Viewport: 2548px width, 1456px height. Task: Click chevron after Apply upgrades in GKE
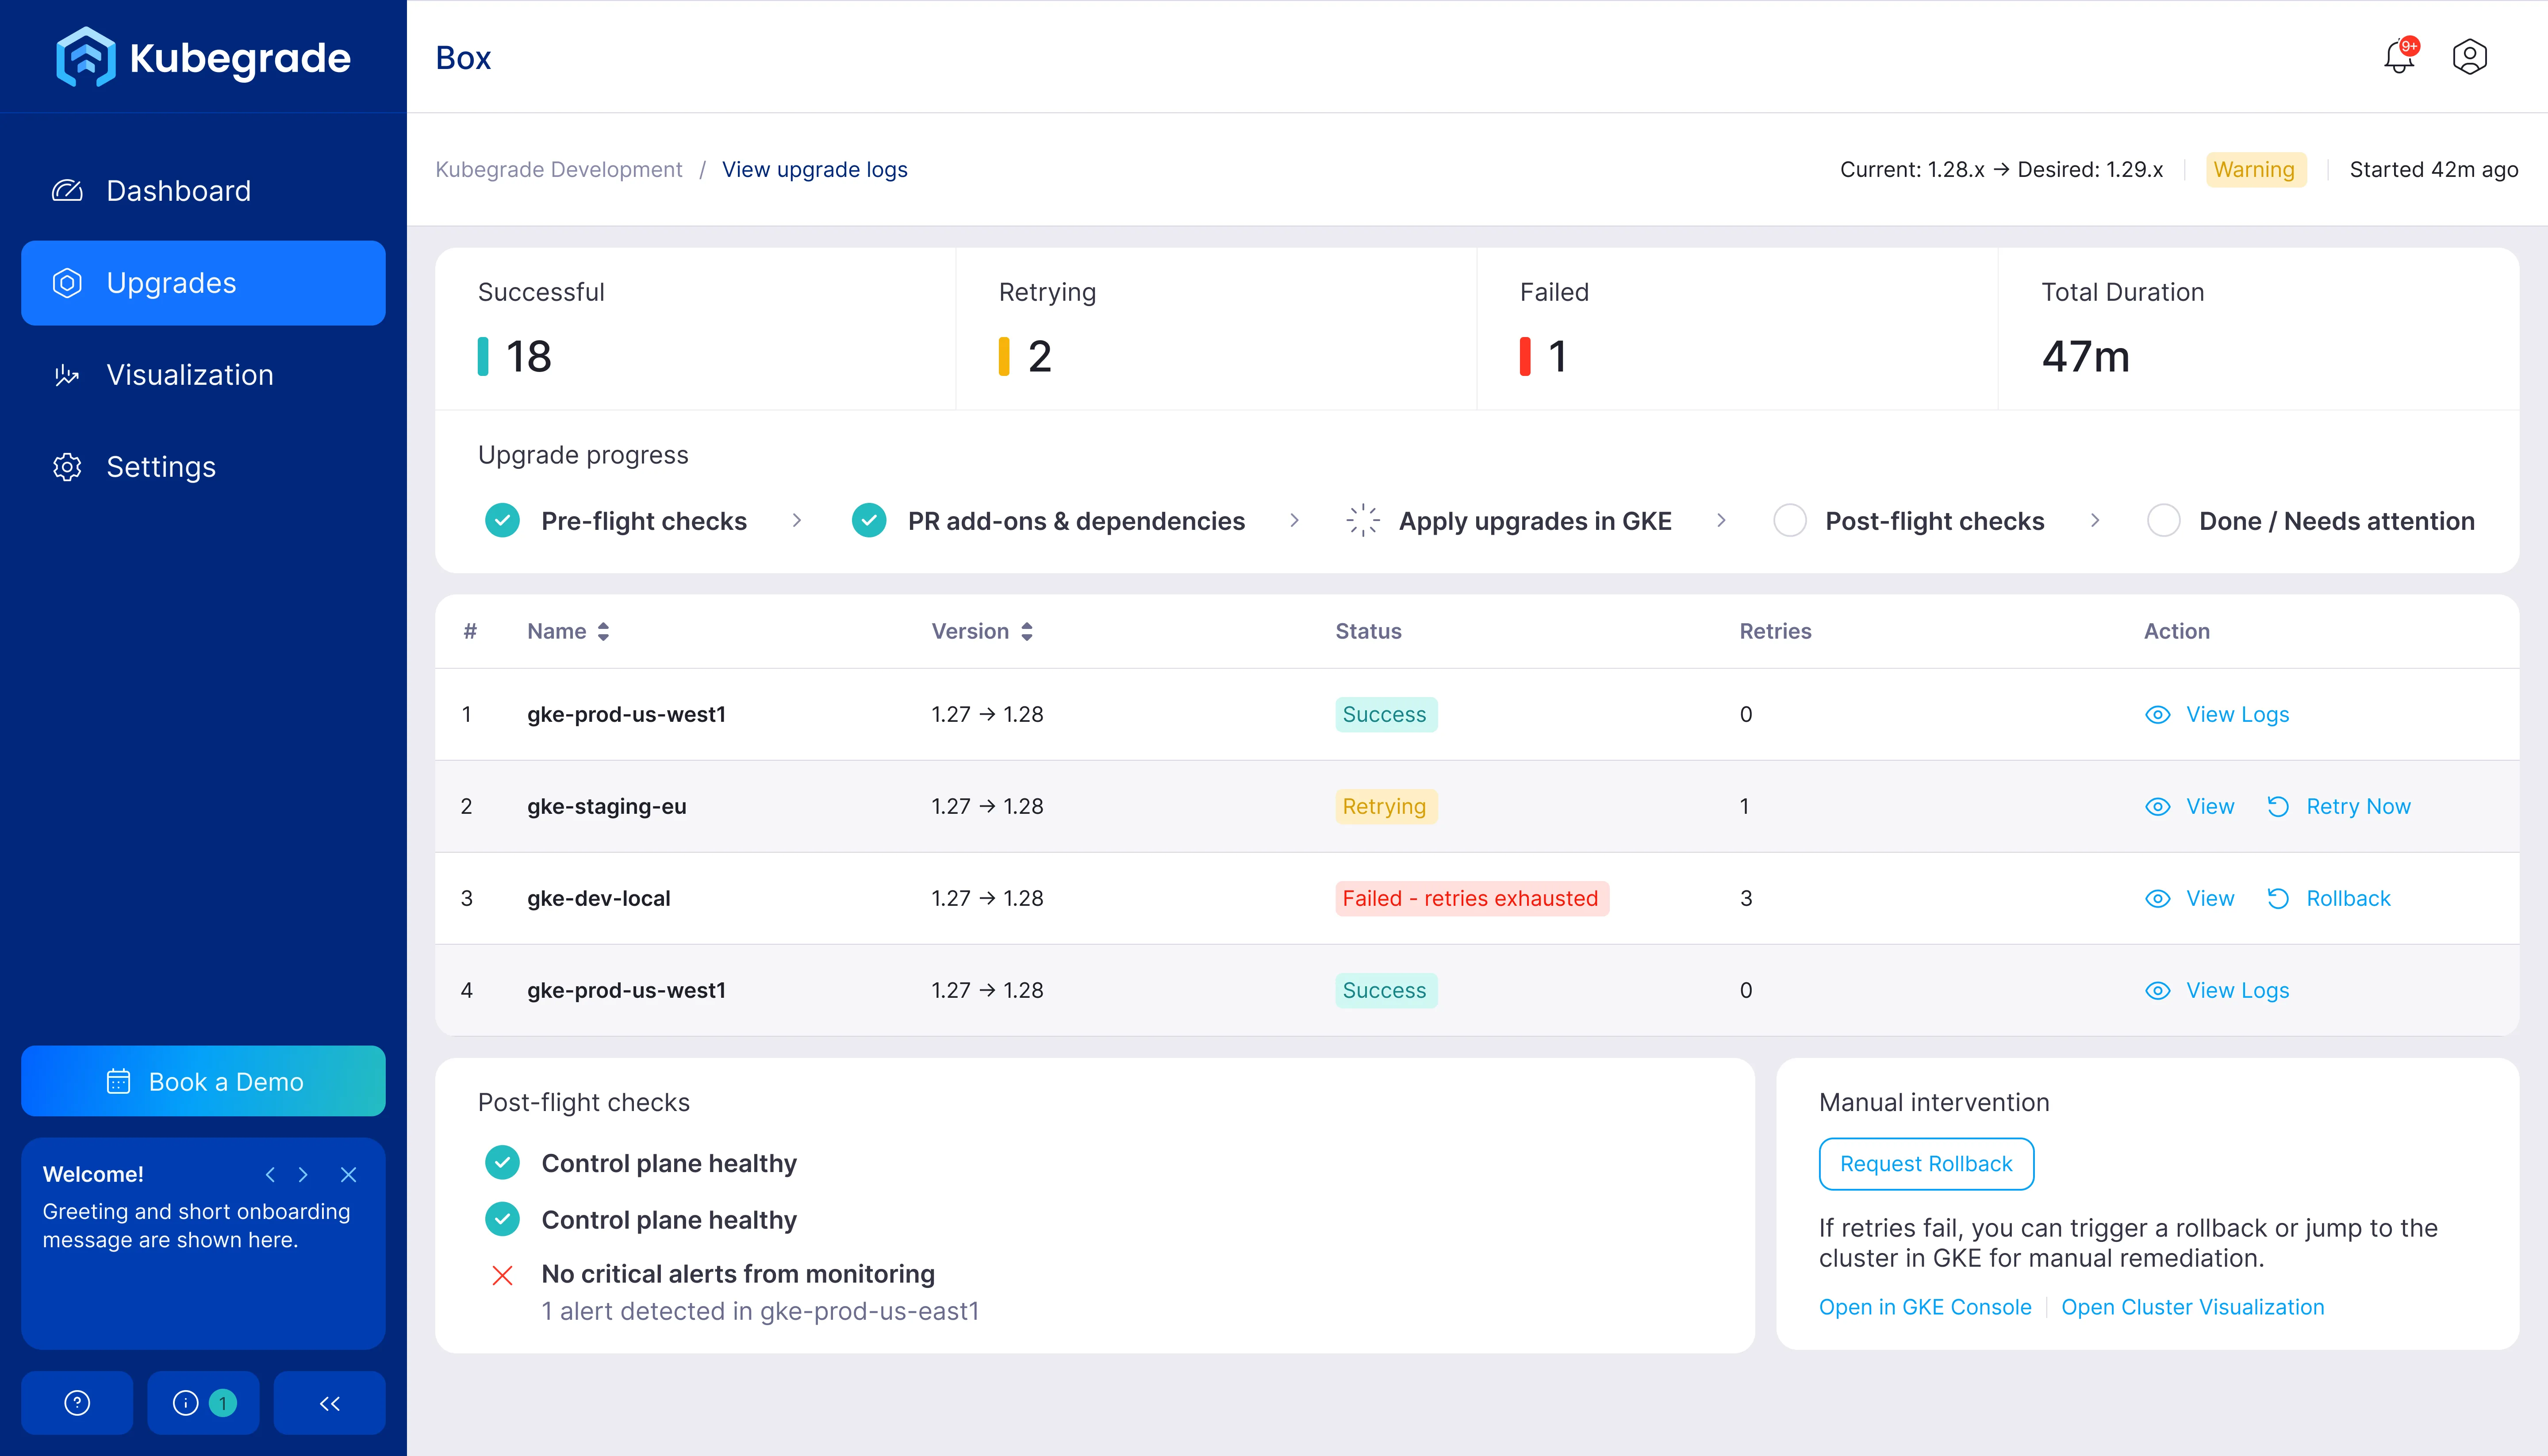click(1721, 520)
